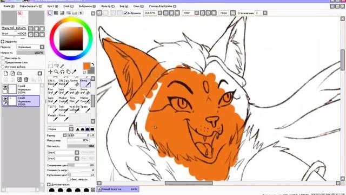Viewport: 346px width, 195px height.
Task: Zoom out with the minus button in toolbar
Action: [x=166, y=13]
